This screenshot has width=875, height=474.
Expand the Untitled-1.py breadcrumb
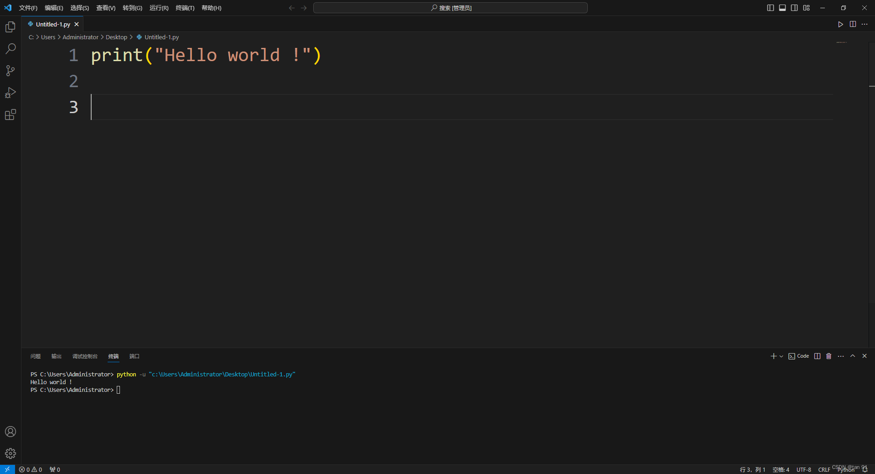tap(158, 37)
